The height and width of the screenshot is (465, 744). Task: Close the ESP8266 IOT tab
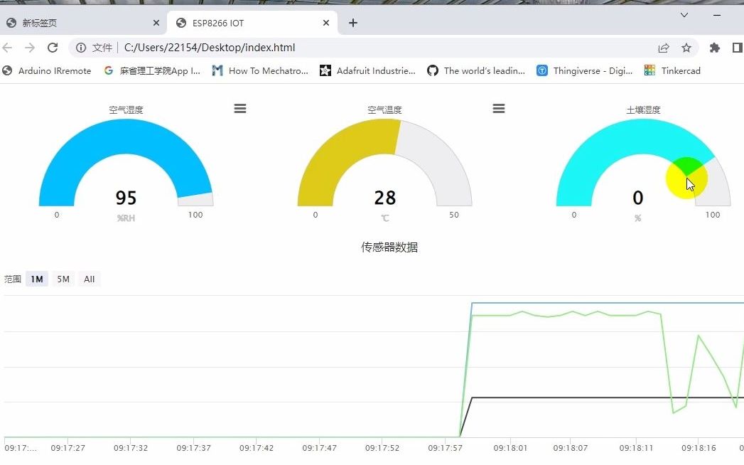tap(326, 23)
